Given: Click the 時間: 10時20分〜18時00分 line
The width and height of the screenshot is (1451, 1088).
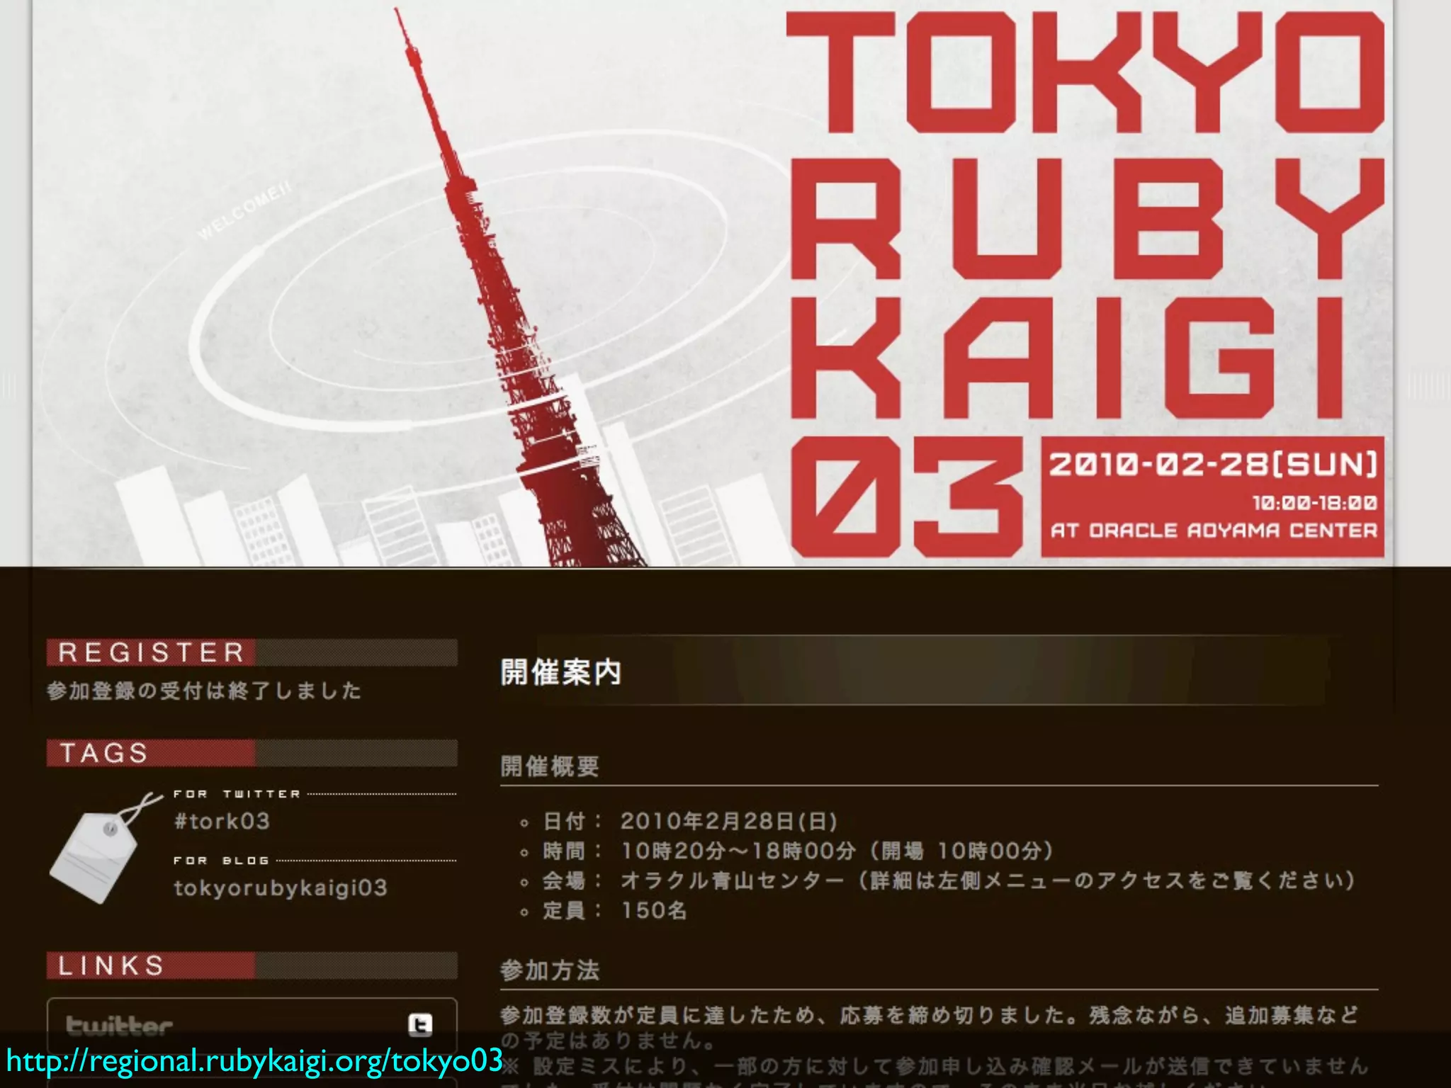Looking at the screenshot, I should pyautogui.click(x=798, y=851).
